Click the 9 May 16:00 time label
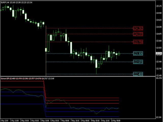The width and height of the screenshot is (163, 122). pos(105,121)
